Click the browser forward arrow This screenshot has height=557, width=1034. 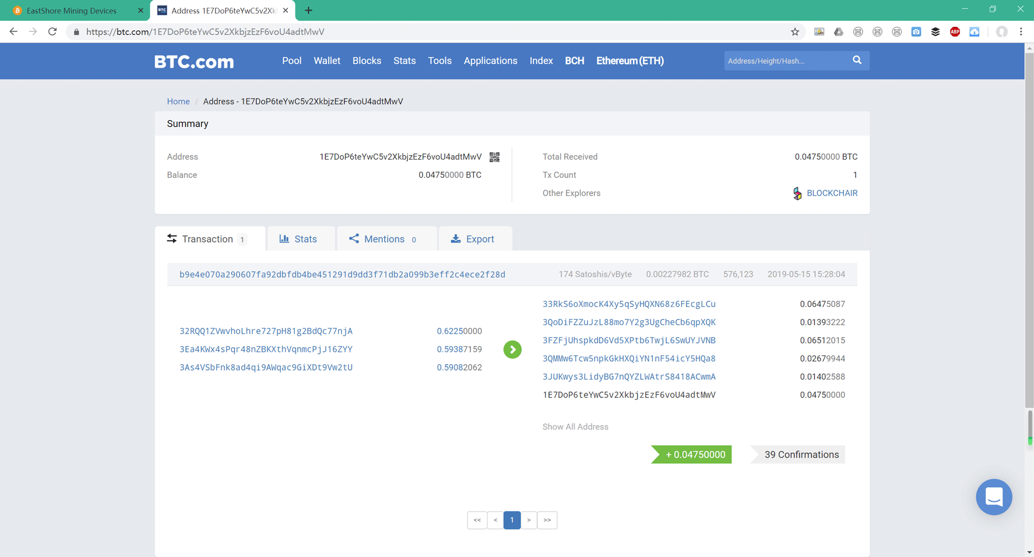click(x=33, y=31)
